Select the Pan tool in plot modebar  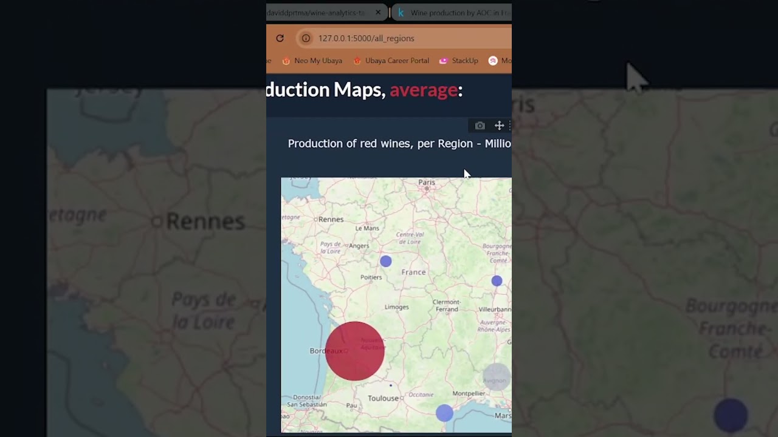pos(499,126)
